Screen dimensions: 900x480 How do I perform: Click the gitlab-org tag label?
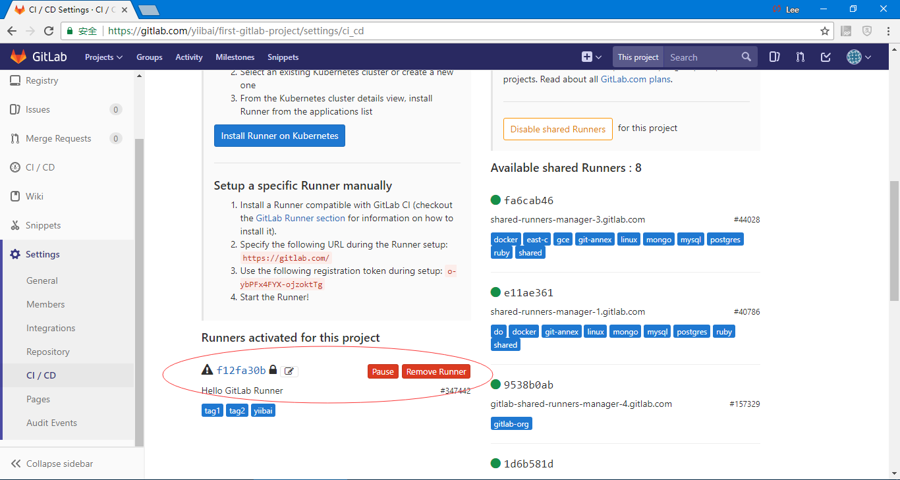511,424
